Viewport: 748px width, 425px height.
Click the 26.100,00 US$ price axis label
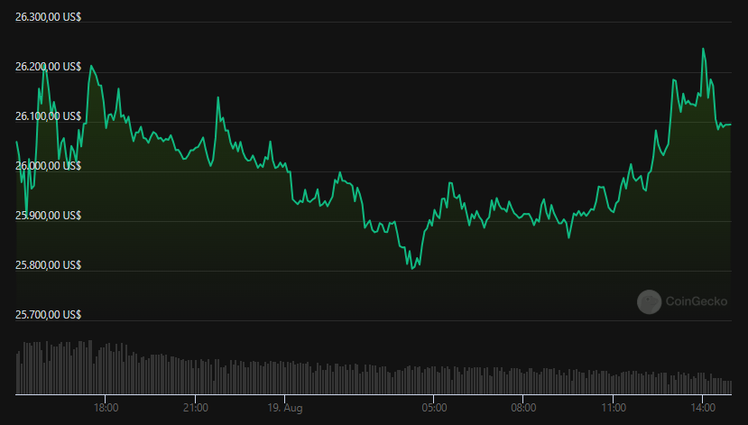click(x=48, y=116)
